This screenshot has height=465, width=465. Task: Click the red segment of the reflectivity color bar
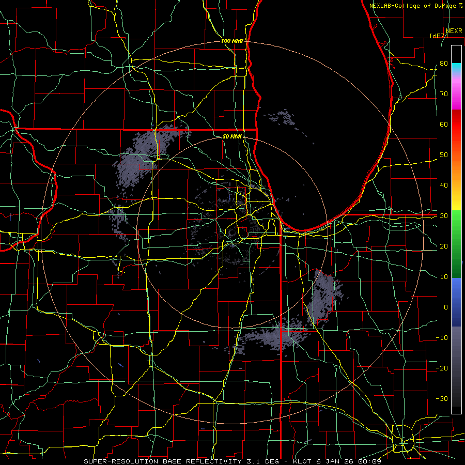pos(456,121)
